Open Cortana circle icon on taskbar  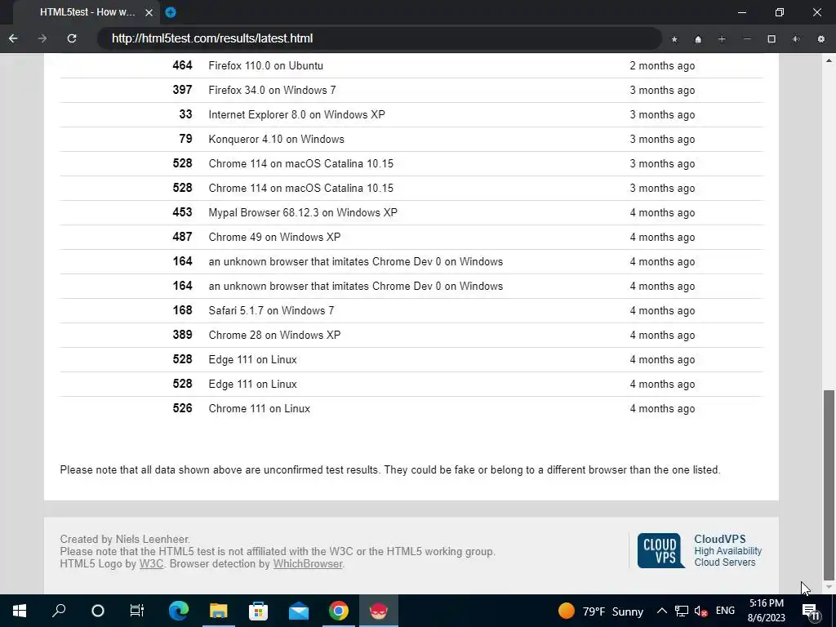point(98,611)
